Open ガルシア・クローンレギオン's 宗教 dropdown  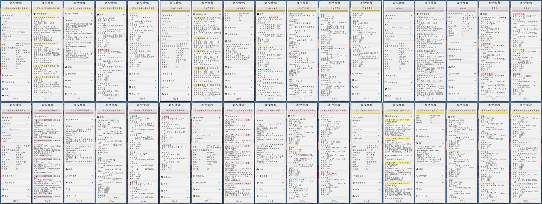207,135
